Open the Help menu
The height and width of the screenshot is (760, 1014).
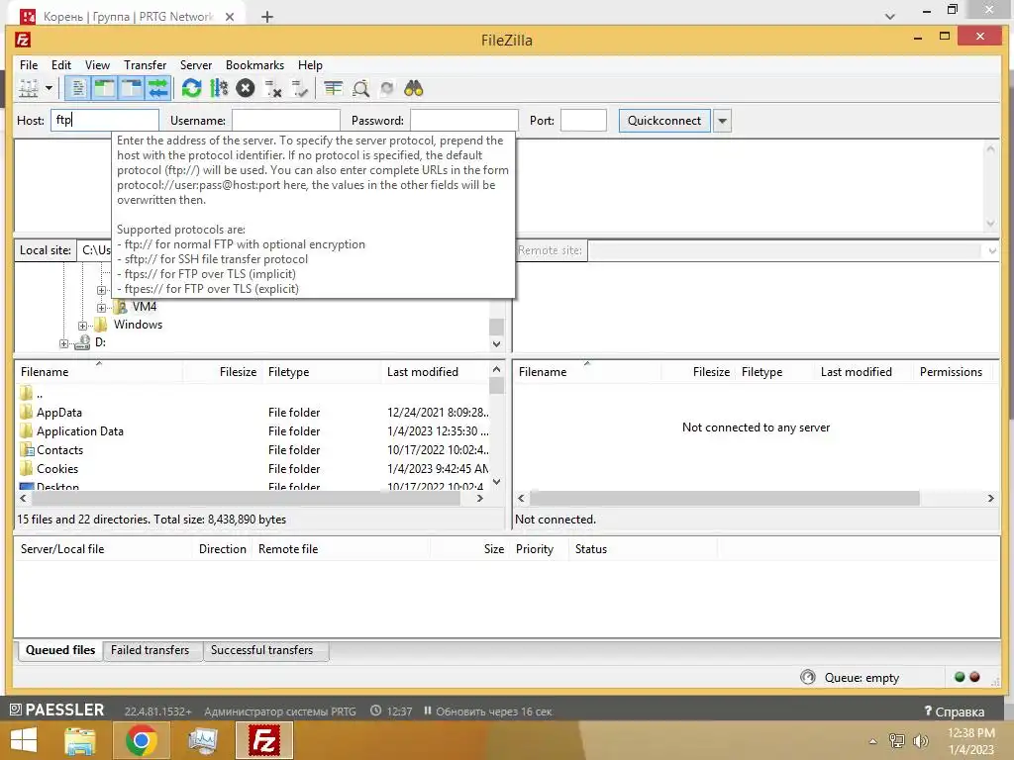310,64
